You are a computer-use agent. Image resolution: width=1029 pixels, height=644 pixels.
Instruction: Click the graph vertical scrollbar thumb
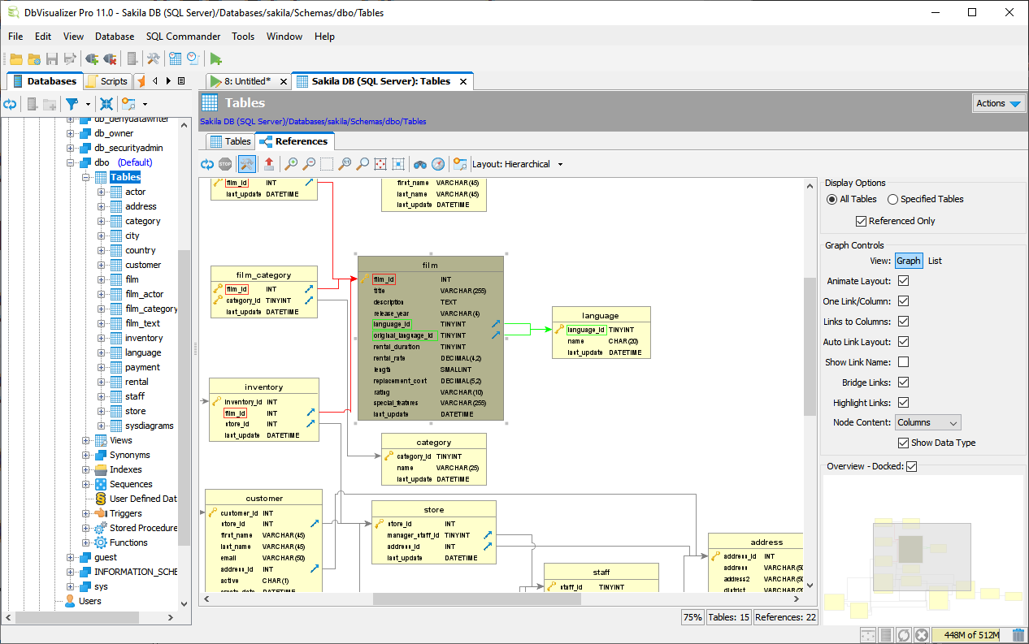point(809,345)
